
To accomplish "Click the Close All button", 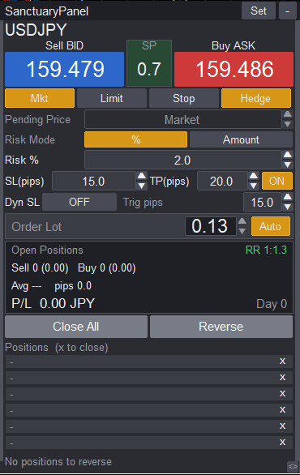I will click(x=76, y=327).
